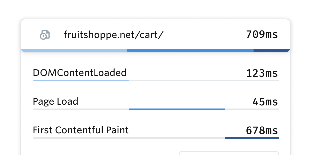Screen dimensions: 311x155
Task: Select the DOMContentLoaded metric label
Action: (80, 73)
